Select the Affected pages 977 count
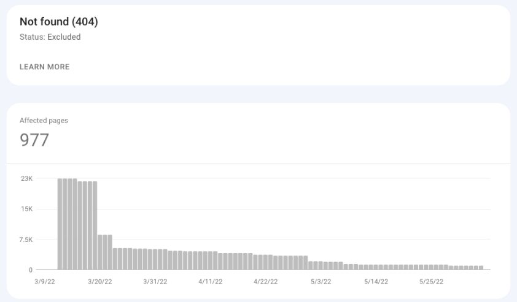 click(x=34, y=140)
